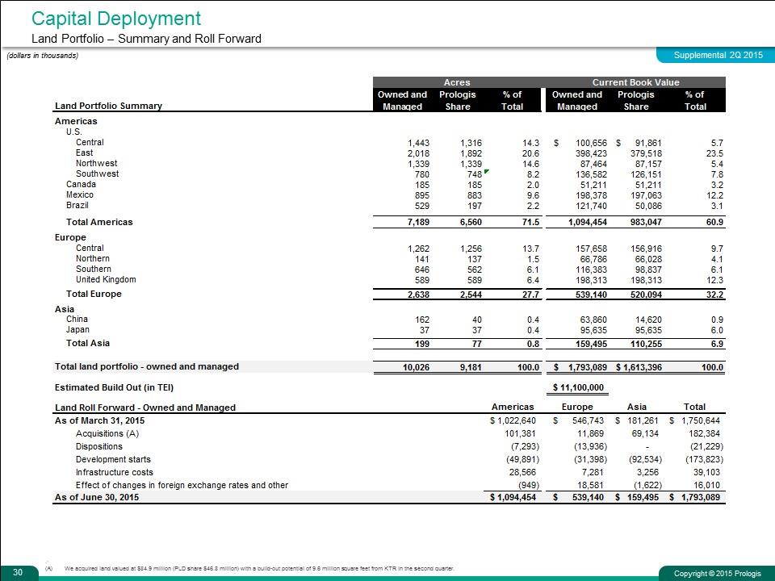This screenshot has height=581, width=775.
Task: Click the 780 acres value for Southwest
Action: click(421, 174)
